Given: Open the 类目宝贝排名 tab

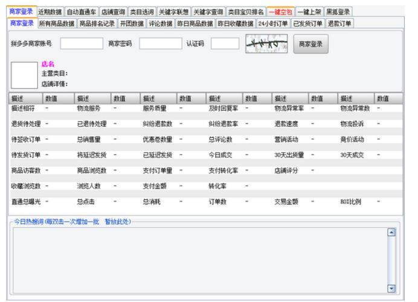Looking at the screenshot, I should tap(246, 11).
